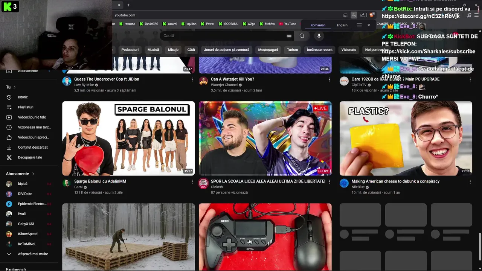Open Decupajele tale in the sidebar
482x271 pixels.
[30, 157]
